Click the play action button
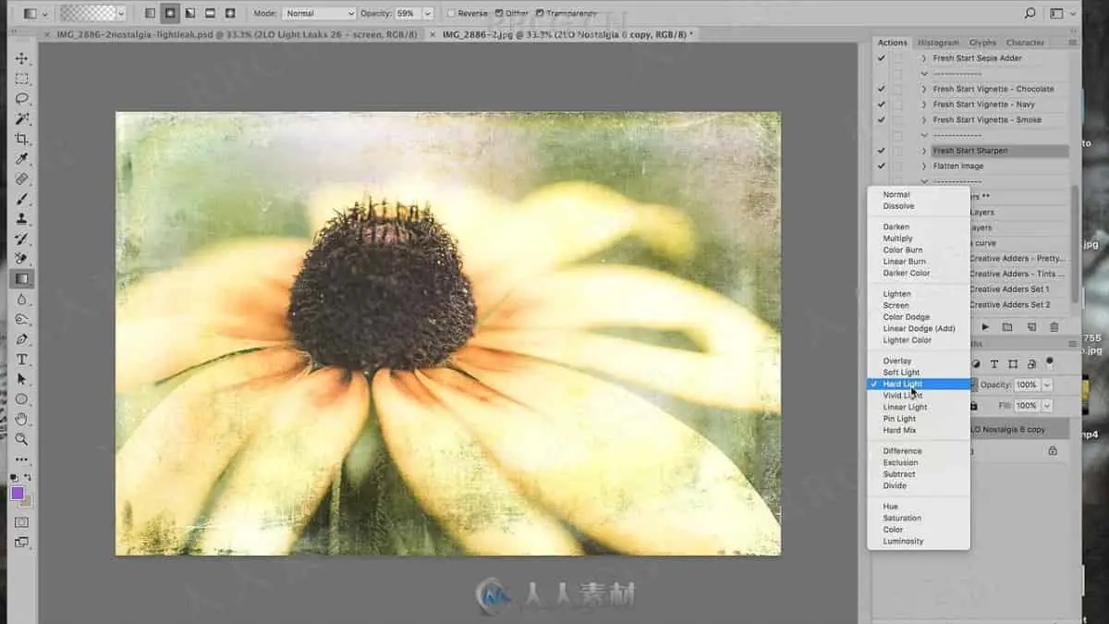Screen dimensions: 1109x624 pos(985,326)
